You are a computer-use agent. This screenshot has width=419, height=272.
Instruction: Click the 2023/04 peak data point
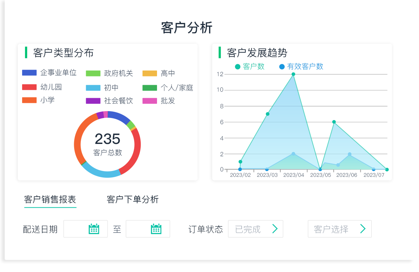[293, 74]
